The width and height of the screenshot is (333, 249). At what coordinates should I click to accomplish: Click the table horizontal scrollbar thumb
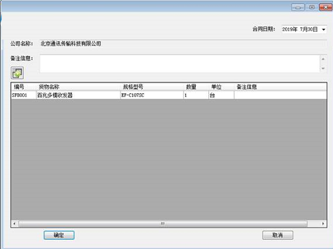click(x=163, y=224)
